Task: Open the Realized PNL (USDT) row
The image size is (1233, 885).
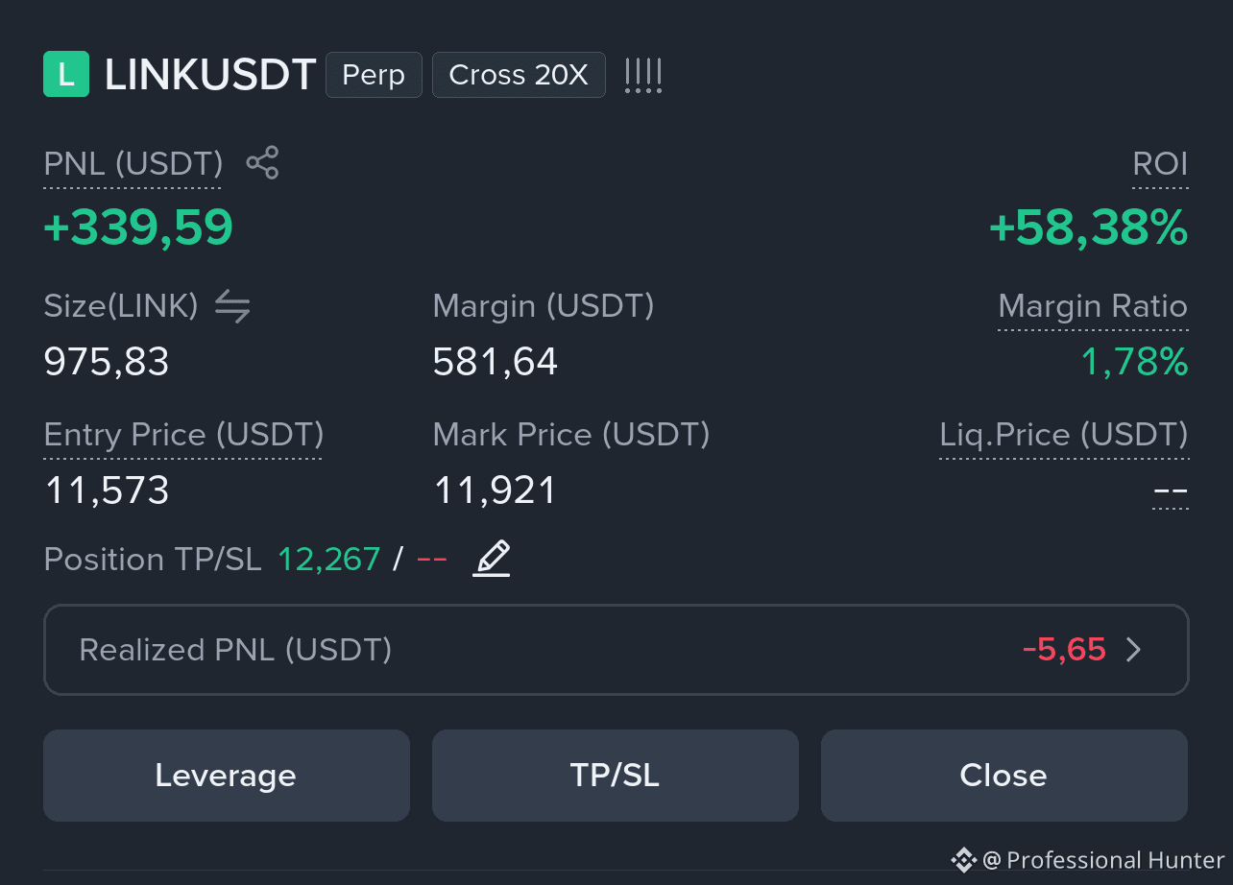Action: (616, 650)
